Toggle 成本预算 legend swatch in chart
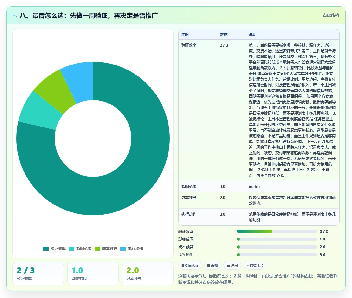The image size is (352, 298). pyautogui.click(x=97, y=249)
